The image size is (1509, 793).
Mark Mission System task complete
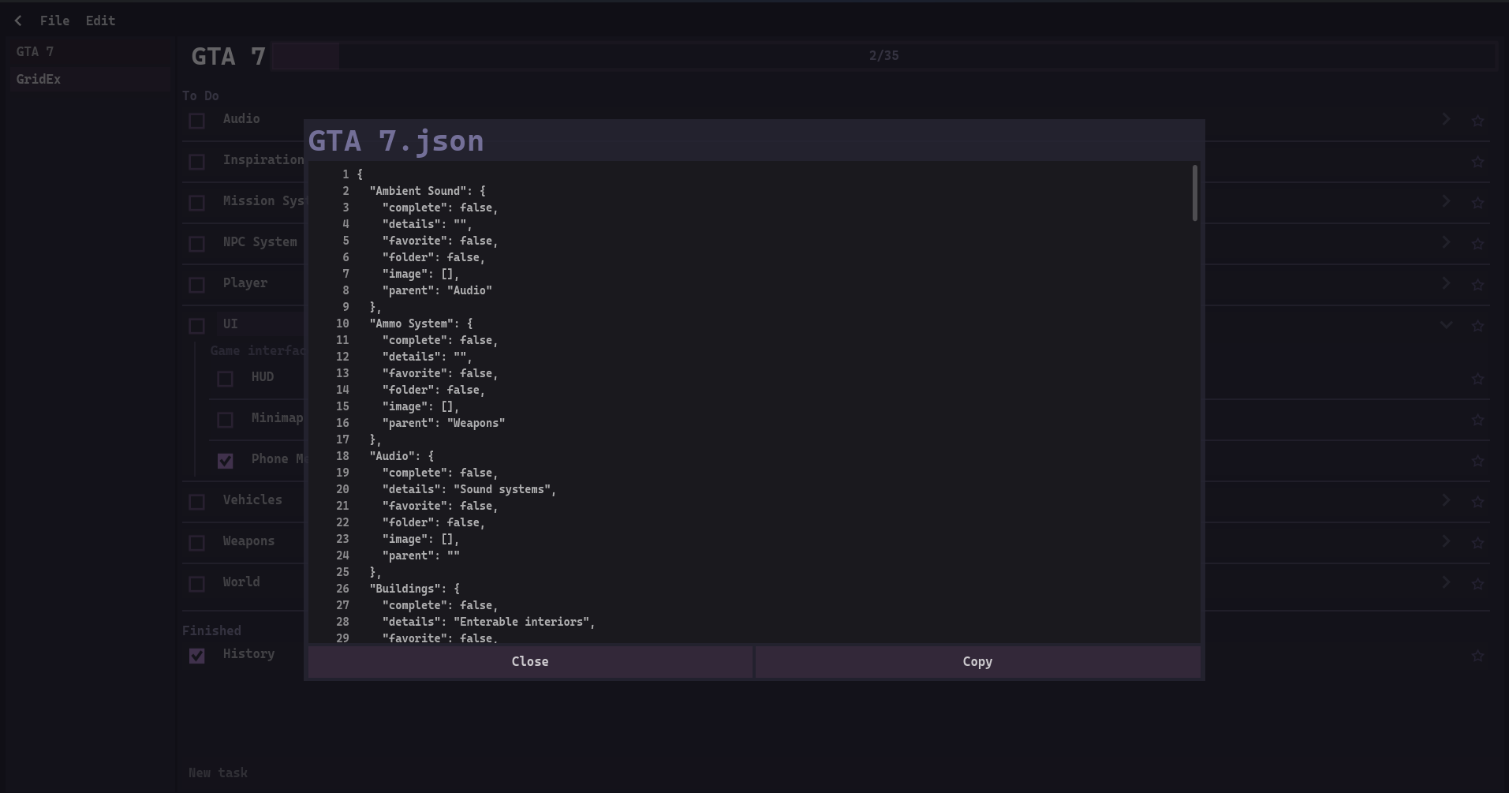click(x=197, y=203)
